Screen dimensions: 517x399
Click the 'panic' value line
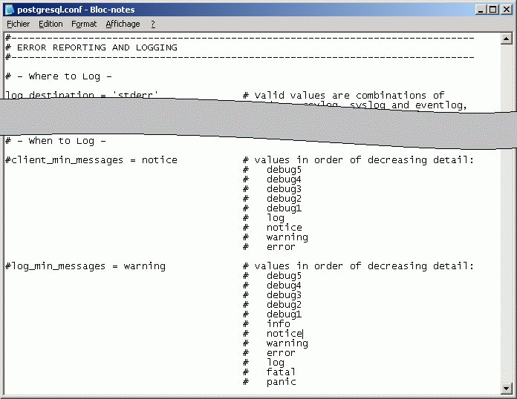281,382
